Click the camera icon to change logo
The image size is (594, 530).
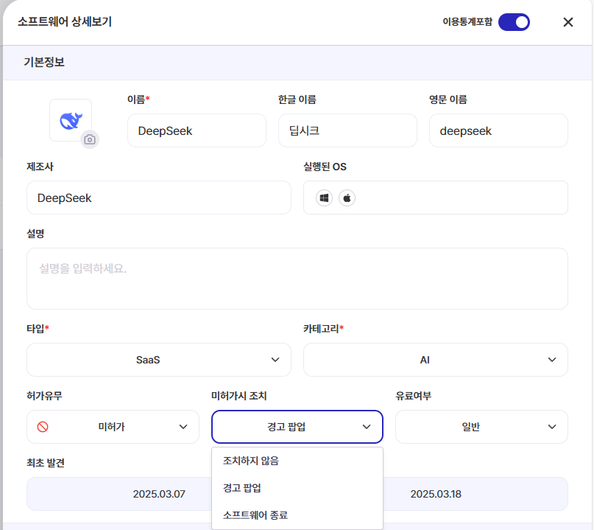[90, 139]
